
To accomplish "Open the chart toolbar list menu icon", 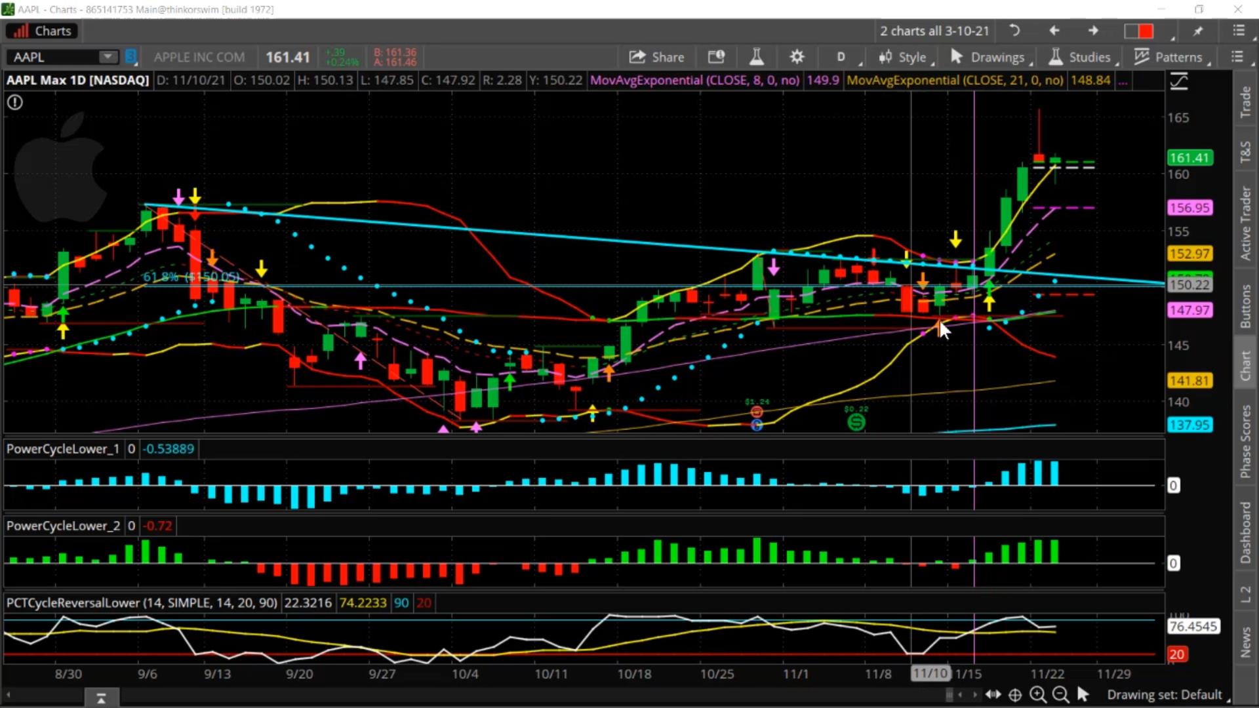I will (1237, 57).
